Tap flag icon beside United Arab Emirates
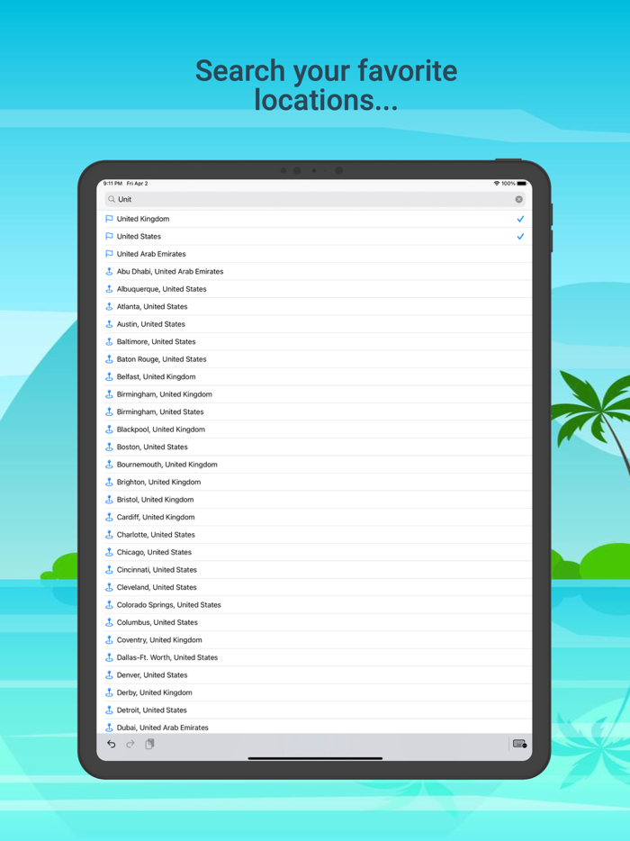The height and width of the screenshot is (841, 630). coord(109,254)
